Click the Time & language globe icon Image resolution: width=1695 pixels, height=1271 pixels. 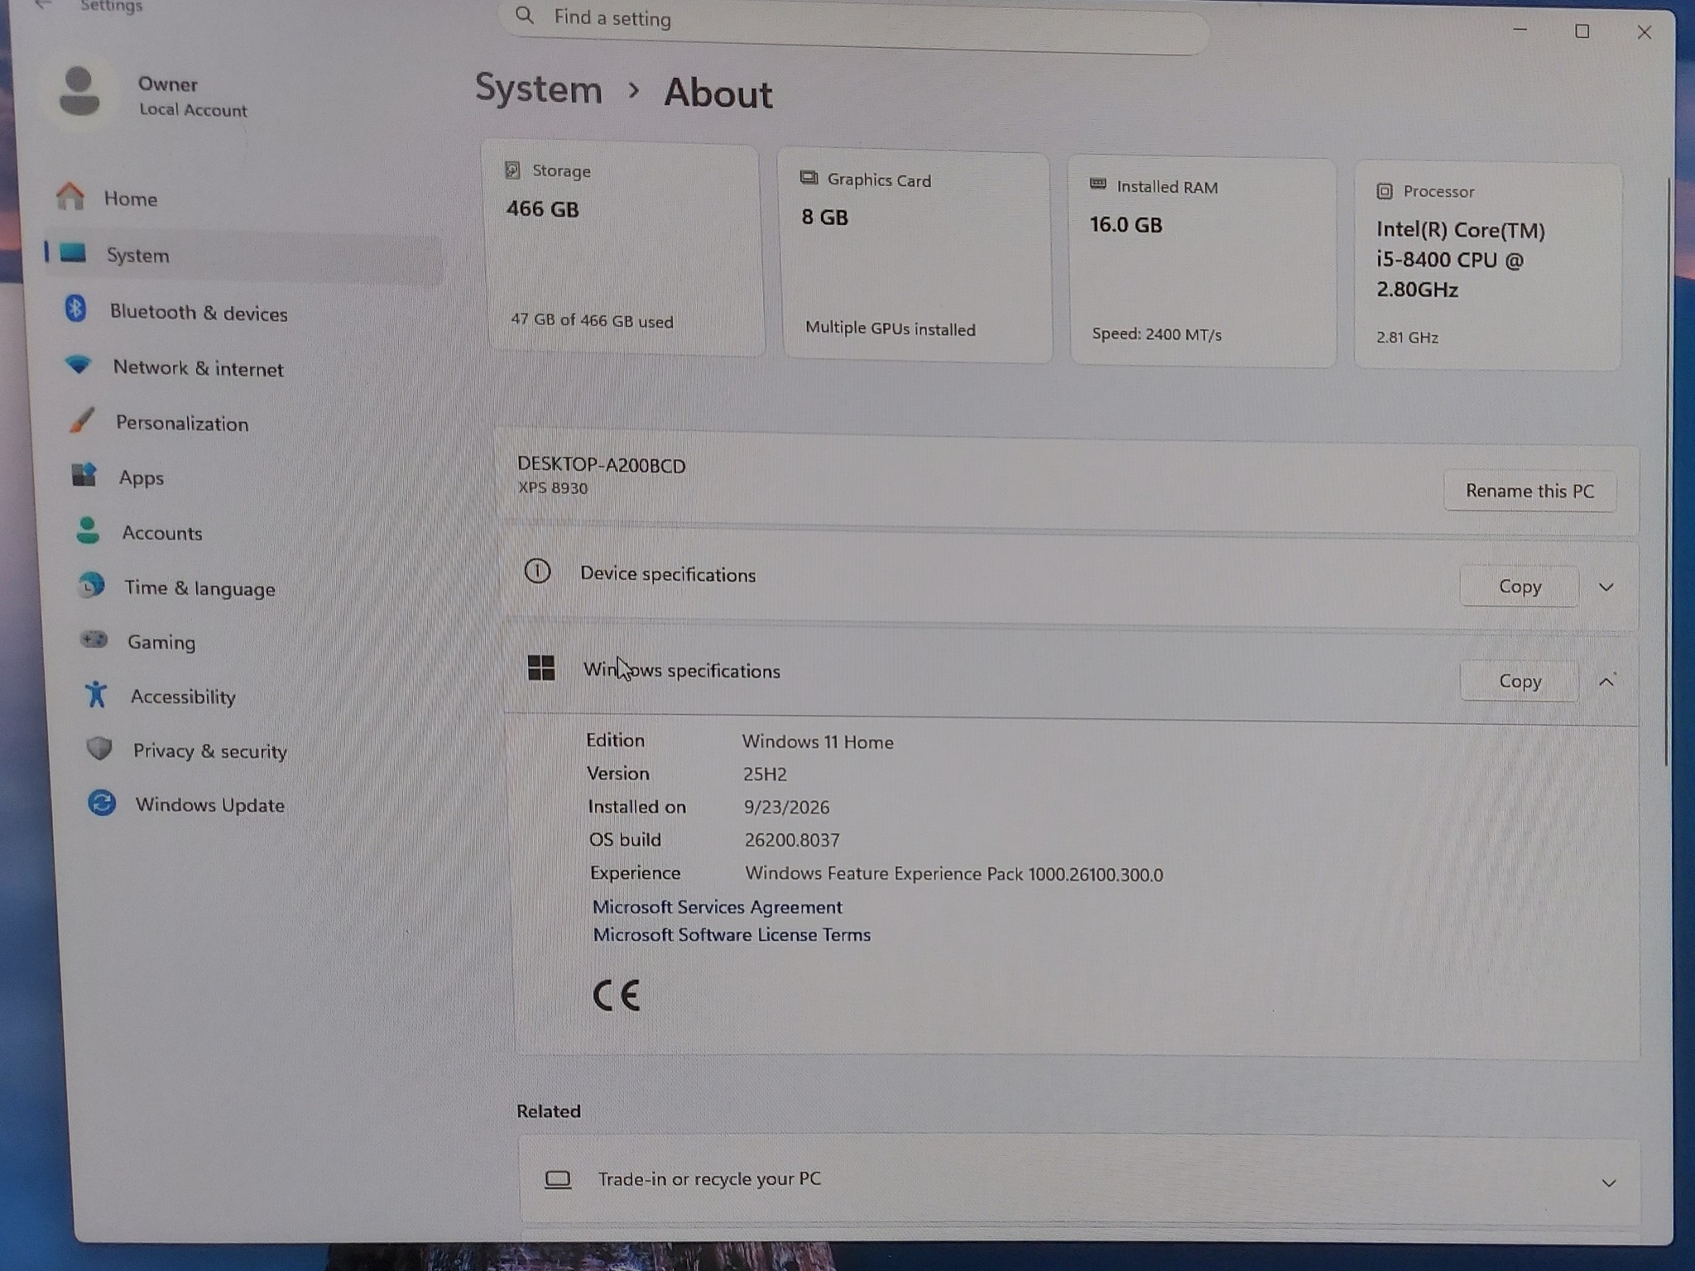click(91, 586)
